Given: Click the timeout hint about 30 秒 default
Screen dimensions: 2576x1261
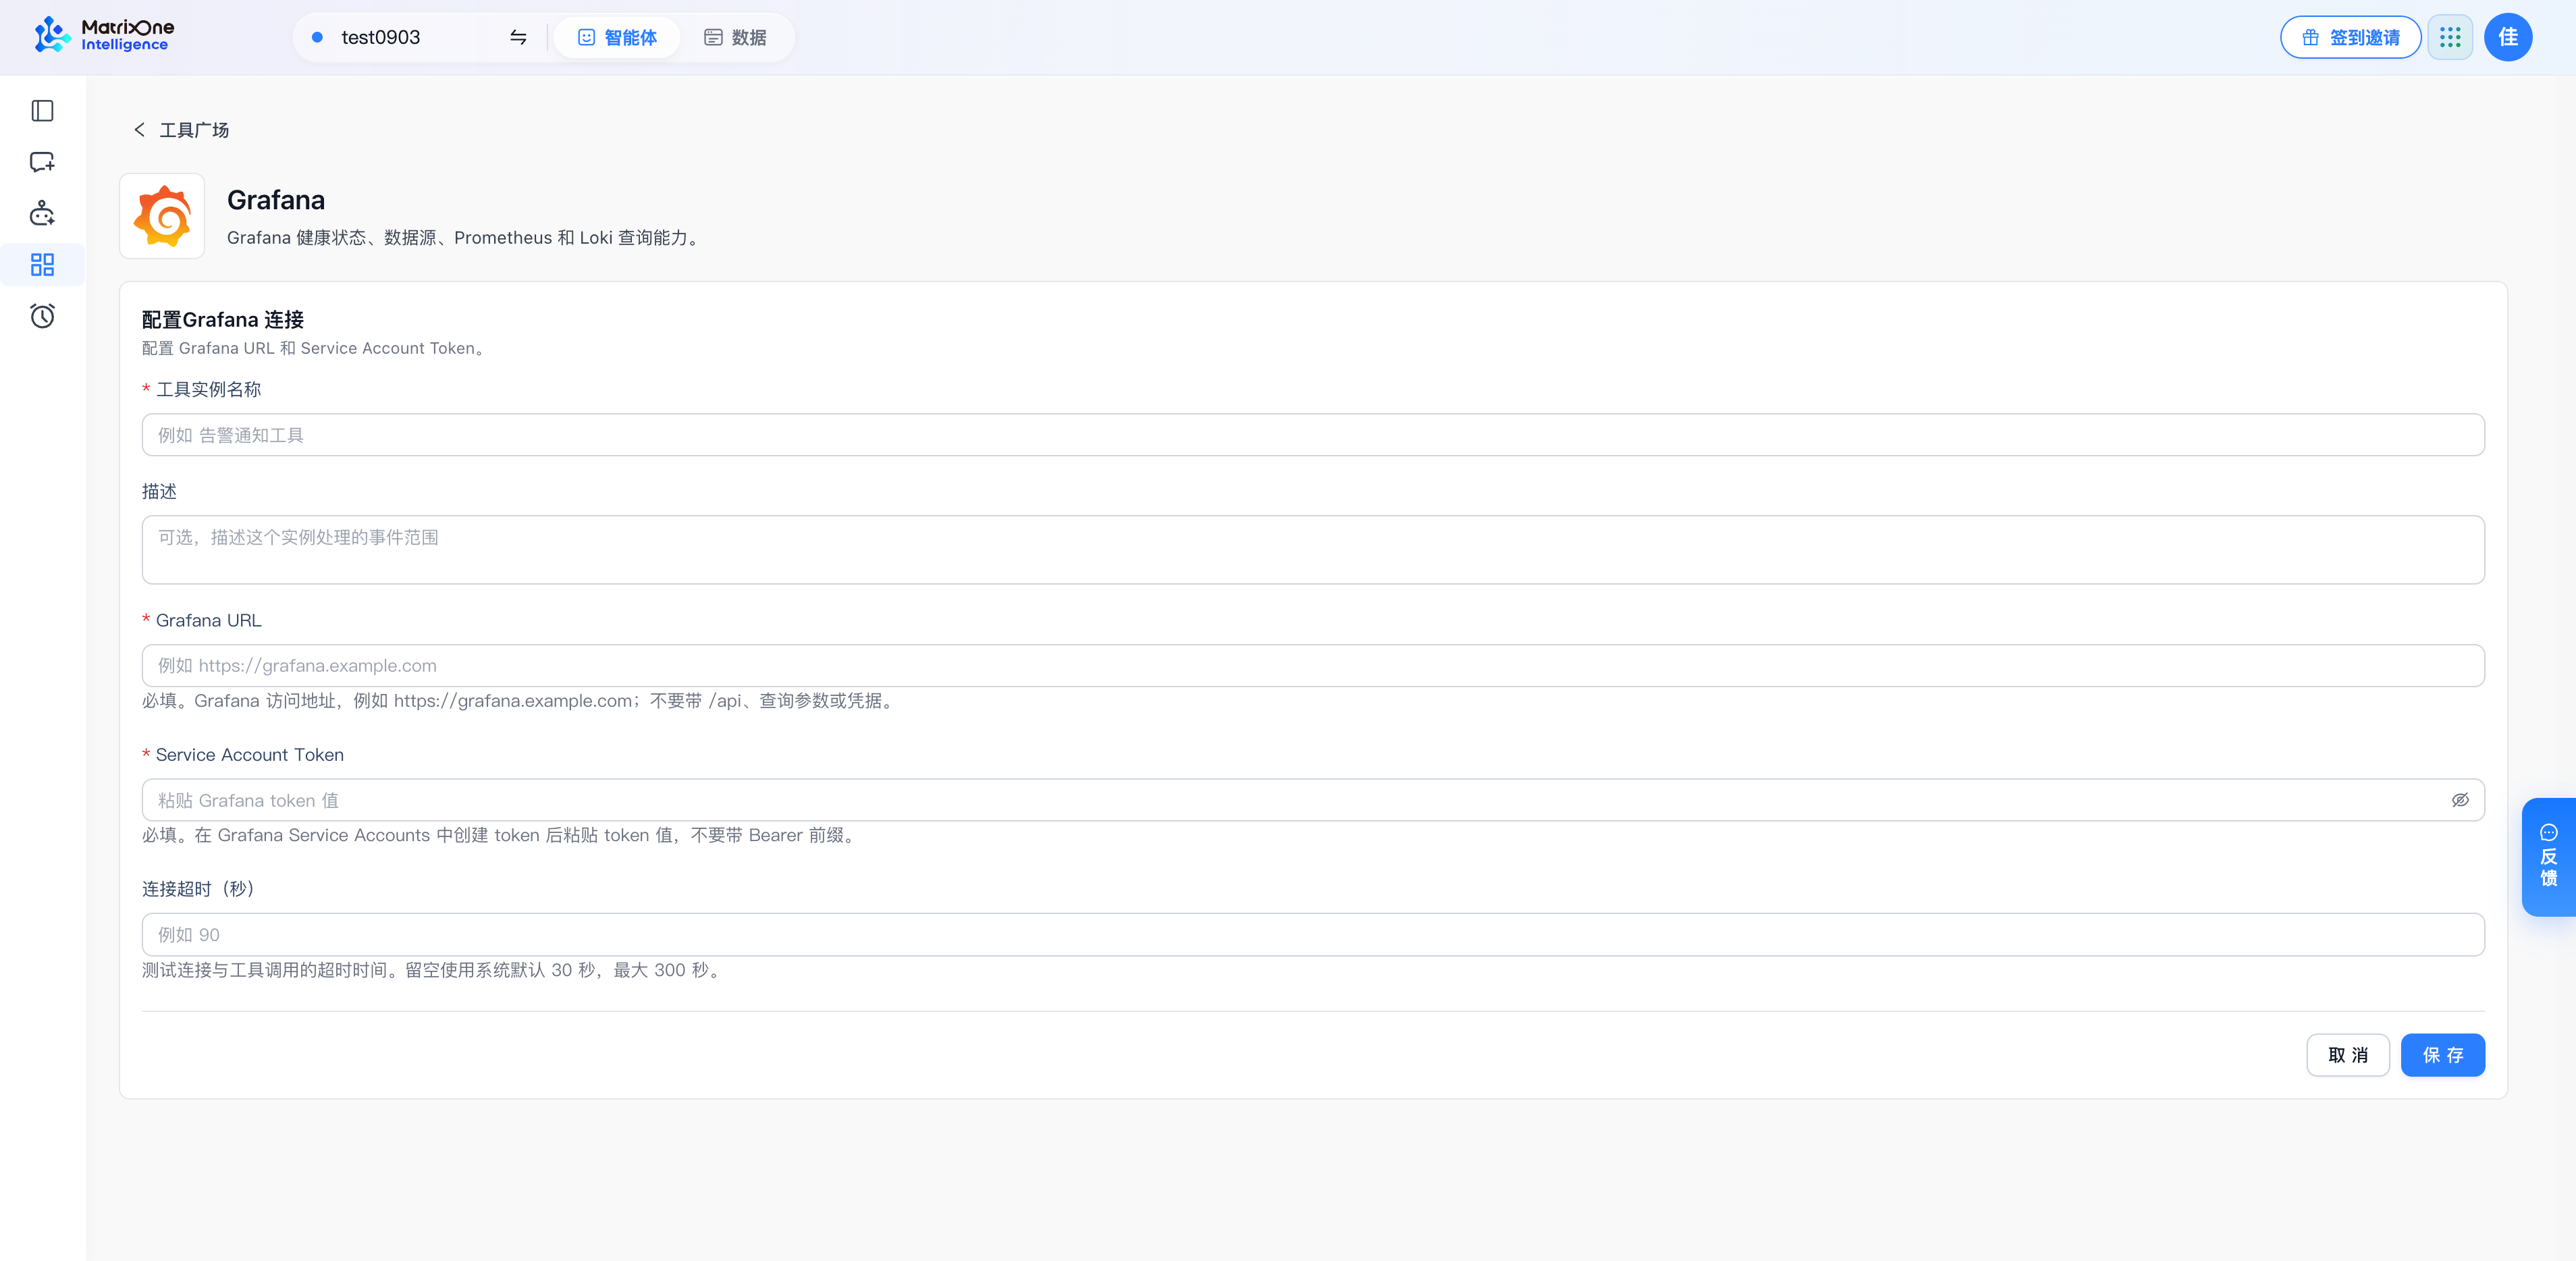Looking at the screenshot, I should click(x=433, y=970).
